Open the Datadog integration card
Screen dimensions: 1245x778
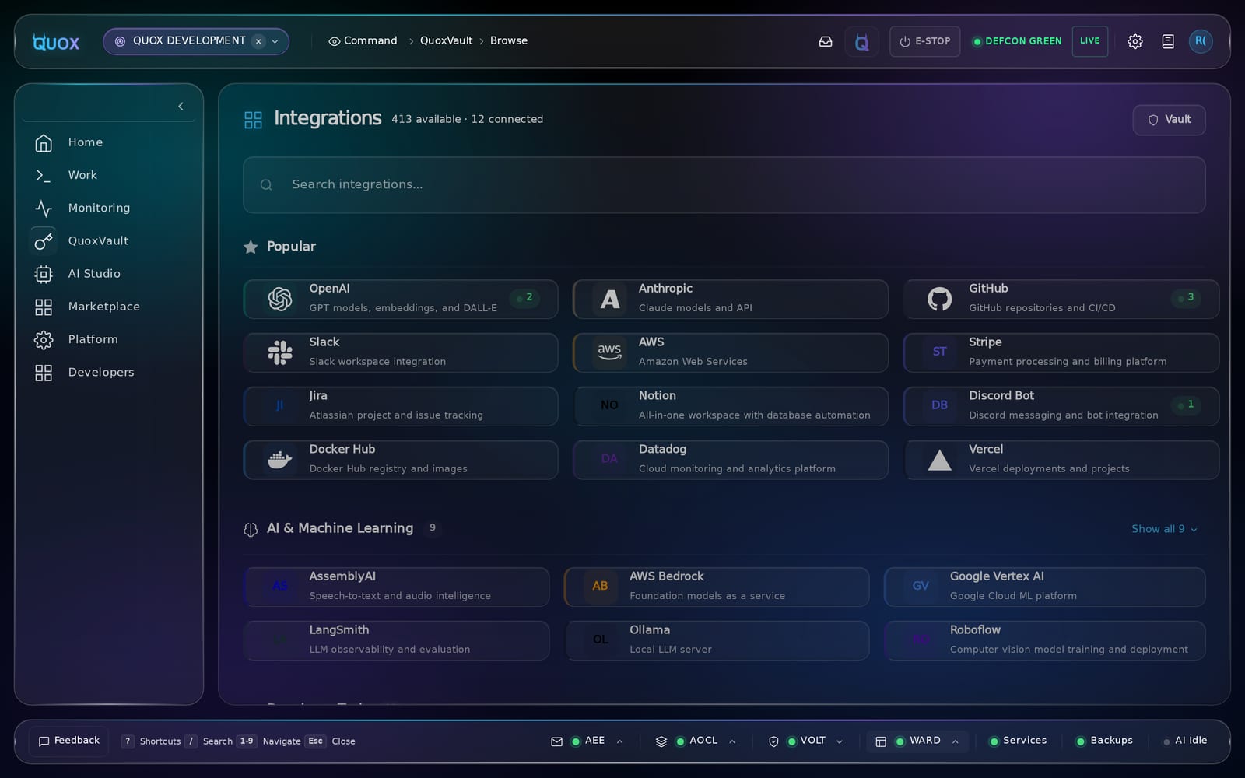pos(730,460)
